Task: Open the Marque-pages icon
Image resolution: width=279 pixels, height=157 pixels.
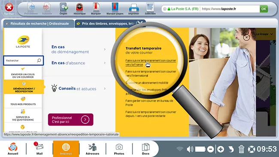Action: pyautogui.click(x=115, y=7)
